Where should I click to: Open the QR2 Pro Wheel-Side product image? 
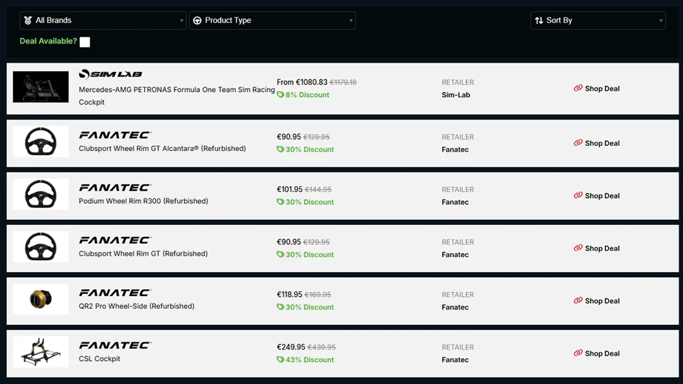click(40, 299)
